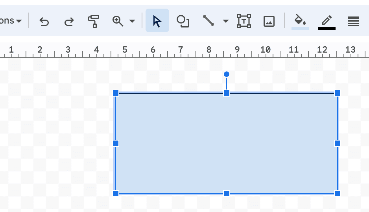The height and width of the screenshot is (212, 369).
Task: Click the Zoom magnifier icon
Action: 118,21
